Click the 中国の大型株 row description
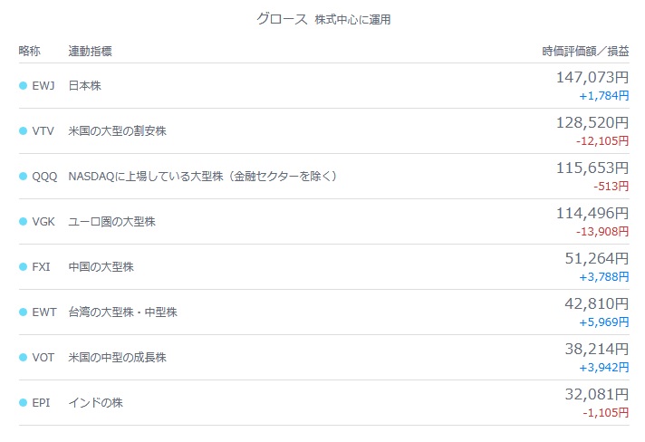645x442 pixels. [101, 267]
